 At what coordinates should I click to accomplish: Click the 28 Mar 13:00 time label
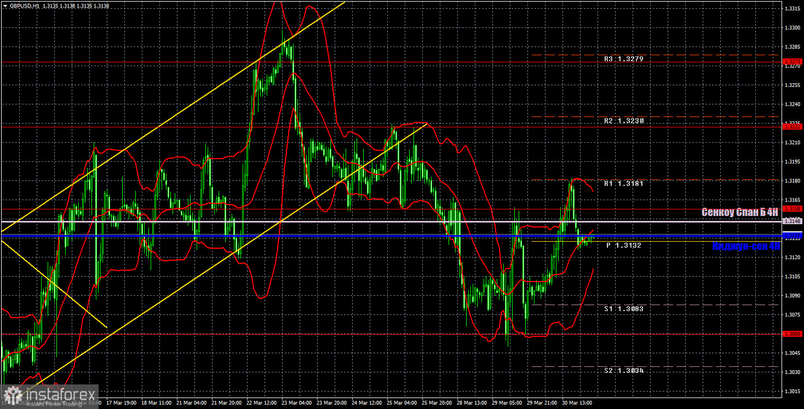pos(472,403)
